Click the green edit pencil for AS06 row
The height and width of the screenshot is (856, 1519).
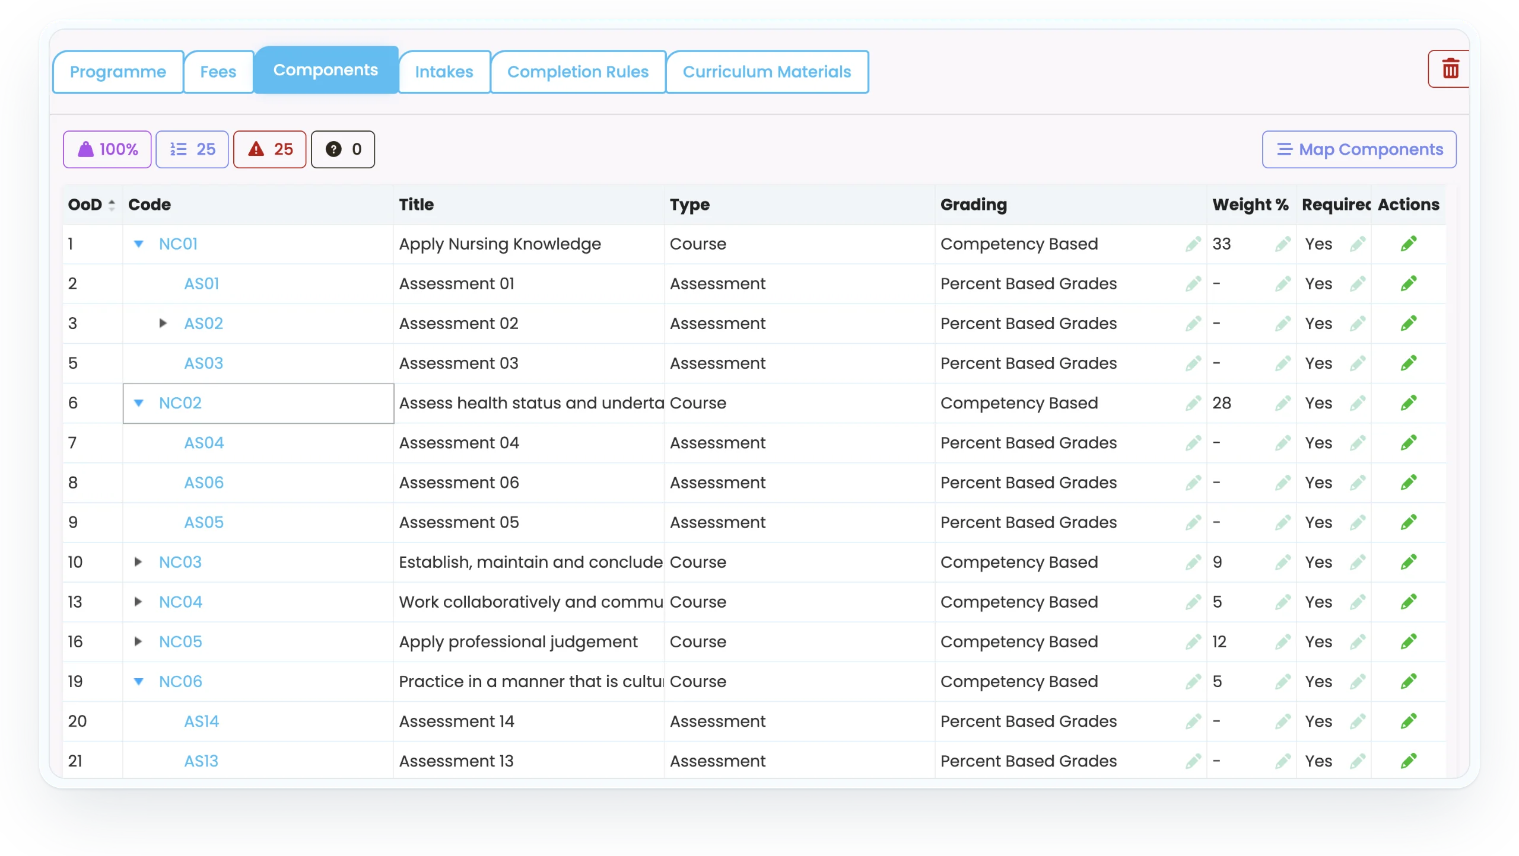tap(1409, 483)
